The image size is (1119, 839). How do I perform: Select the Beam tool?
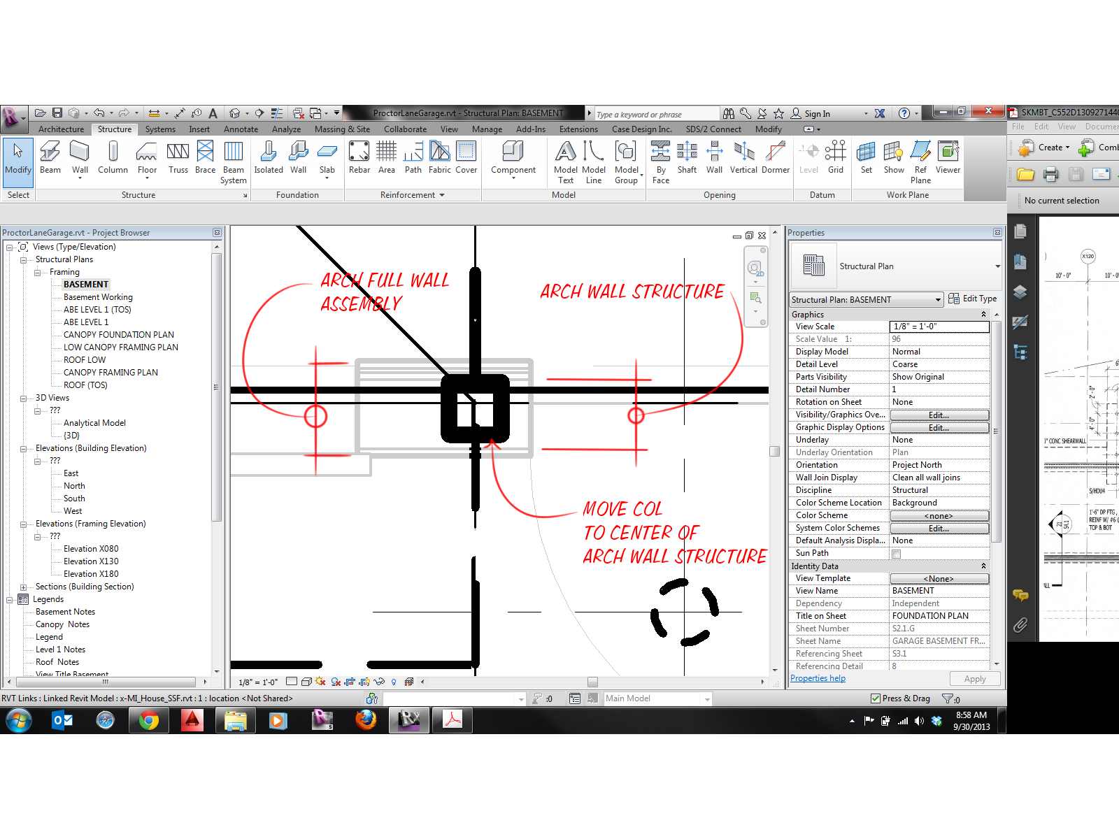click(49, 159)
